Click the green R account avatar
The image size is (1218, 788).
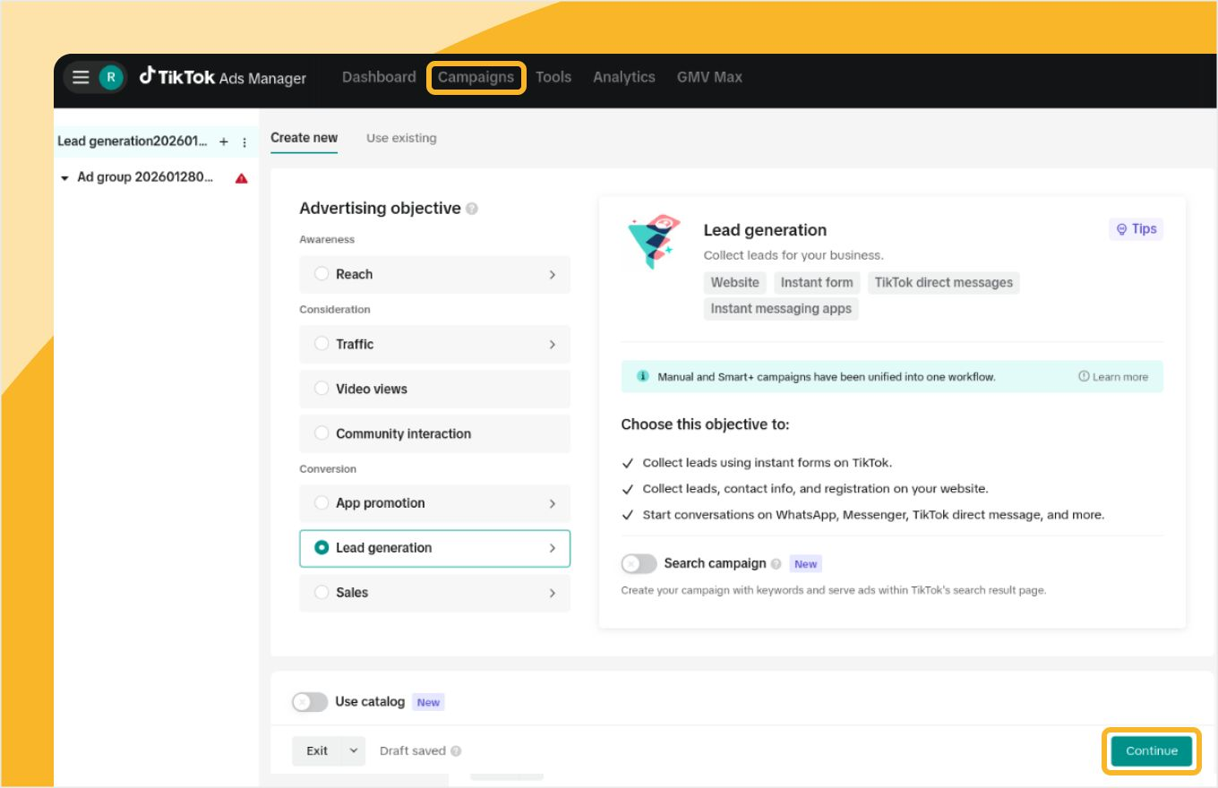click(x=110, y=77)
